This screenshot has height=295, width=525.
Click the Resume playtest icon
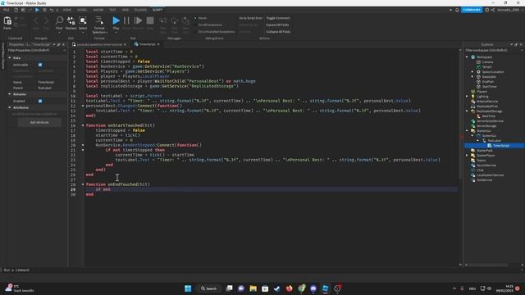(x=138, y=20)
